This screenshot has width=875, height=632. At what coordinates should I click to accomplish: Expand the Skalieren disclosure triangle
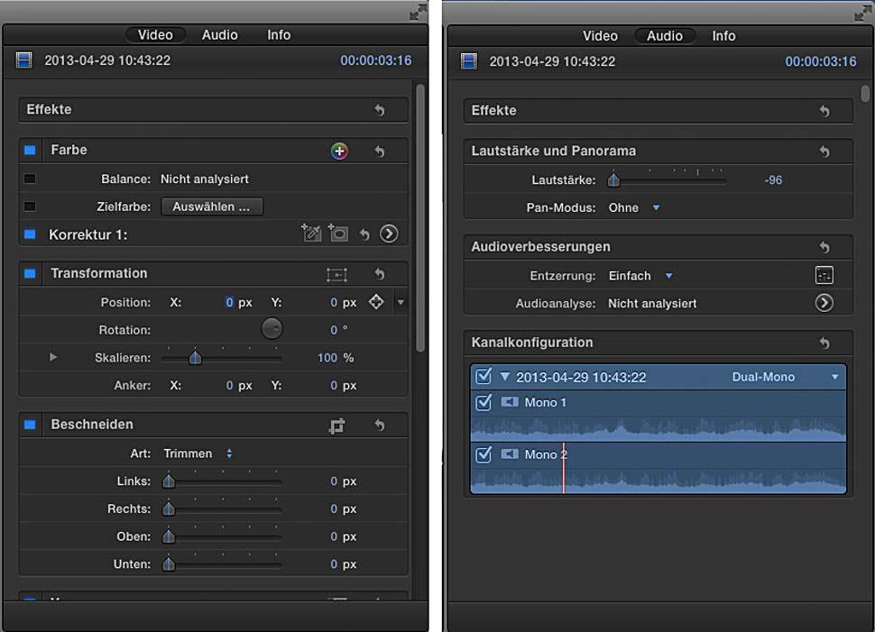(53, 358)
